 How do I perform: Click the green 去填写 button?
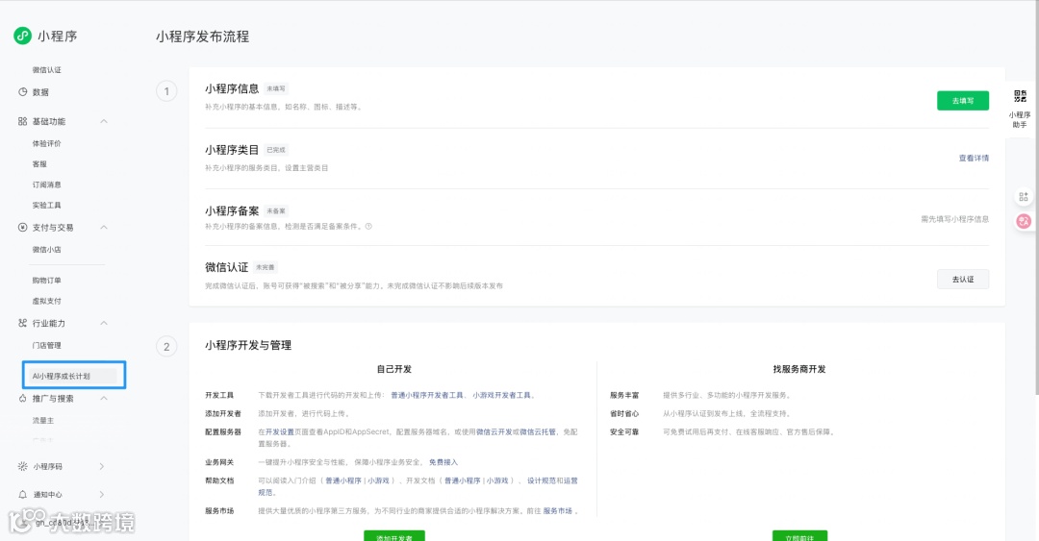963,101
